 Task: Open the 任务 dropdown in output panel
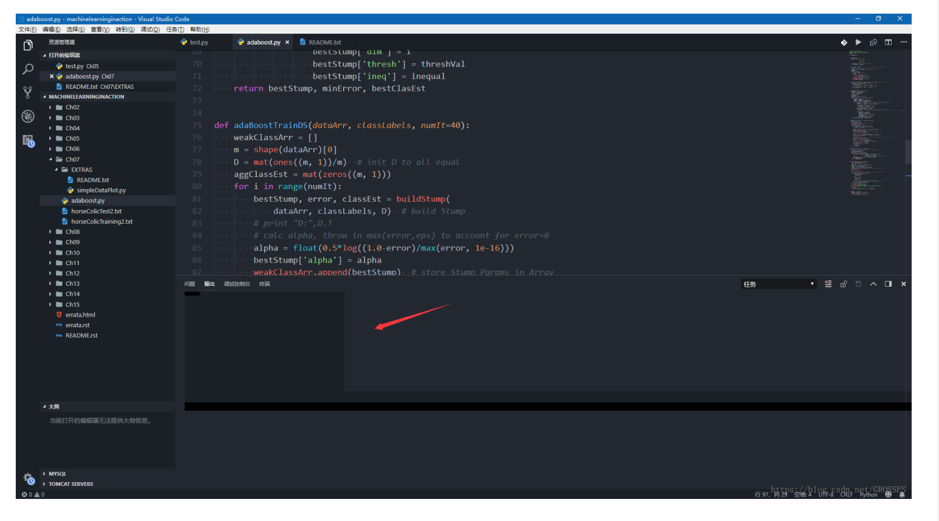pyautogui.click(x=779, y=284)
